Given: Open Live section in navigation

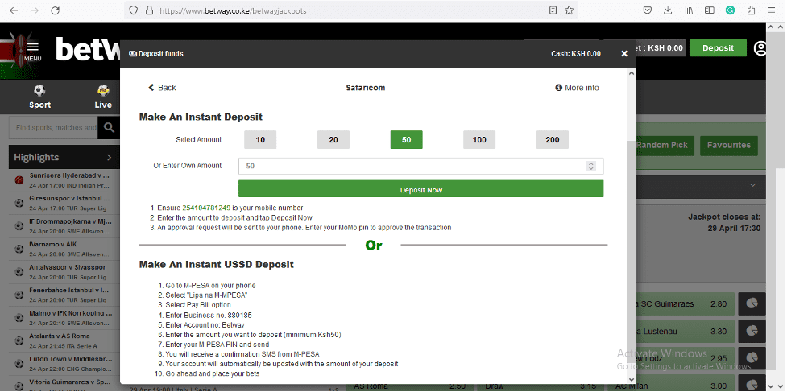Looking at the screenshot, I should pyautogui.click(x=103, y=97).
